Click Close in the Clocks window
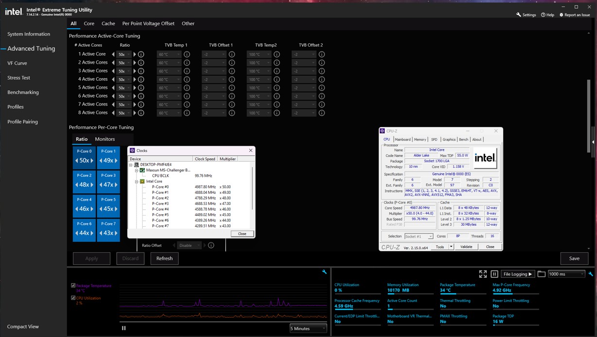 coord(242,234)
